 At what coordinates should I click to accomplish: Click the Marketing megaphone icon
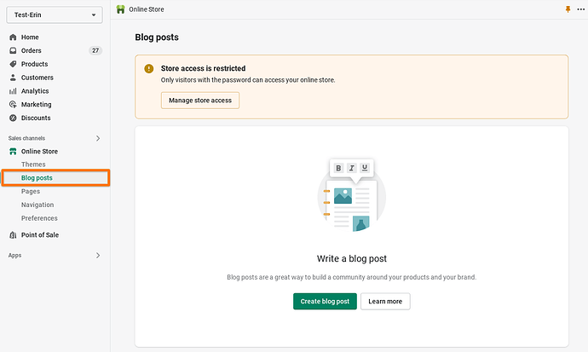pos(13,105)
